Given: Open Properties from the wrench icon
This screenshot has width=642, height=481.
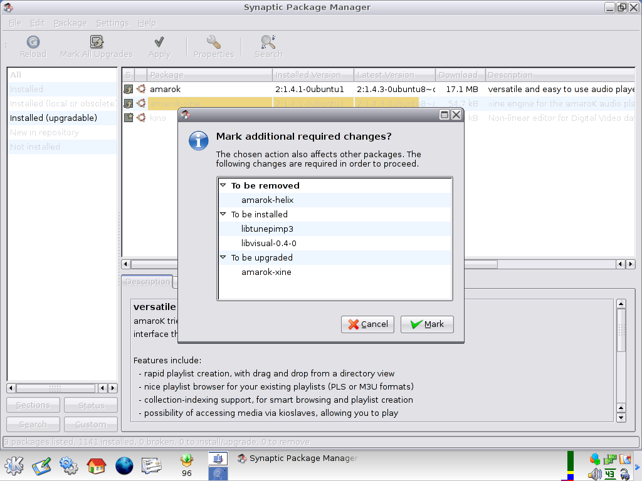Looking at the screenshot, I should 214,42.
